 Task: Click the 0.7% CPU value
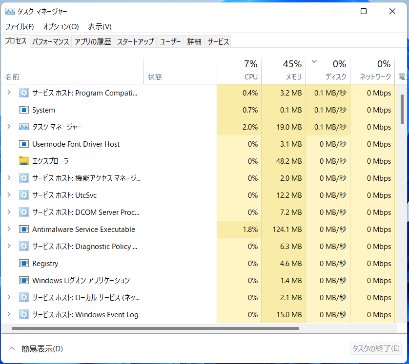click(x=250, y=110)
